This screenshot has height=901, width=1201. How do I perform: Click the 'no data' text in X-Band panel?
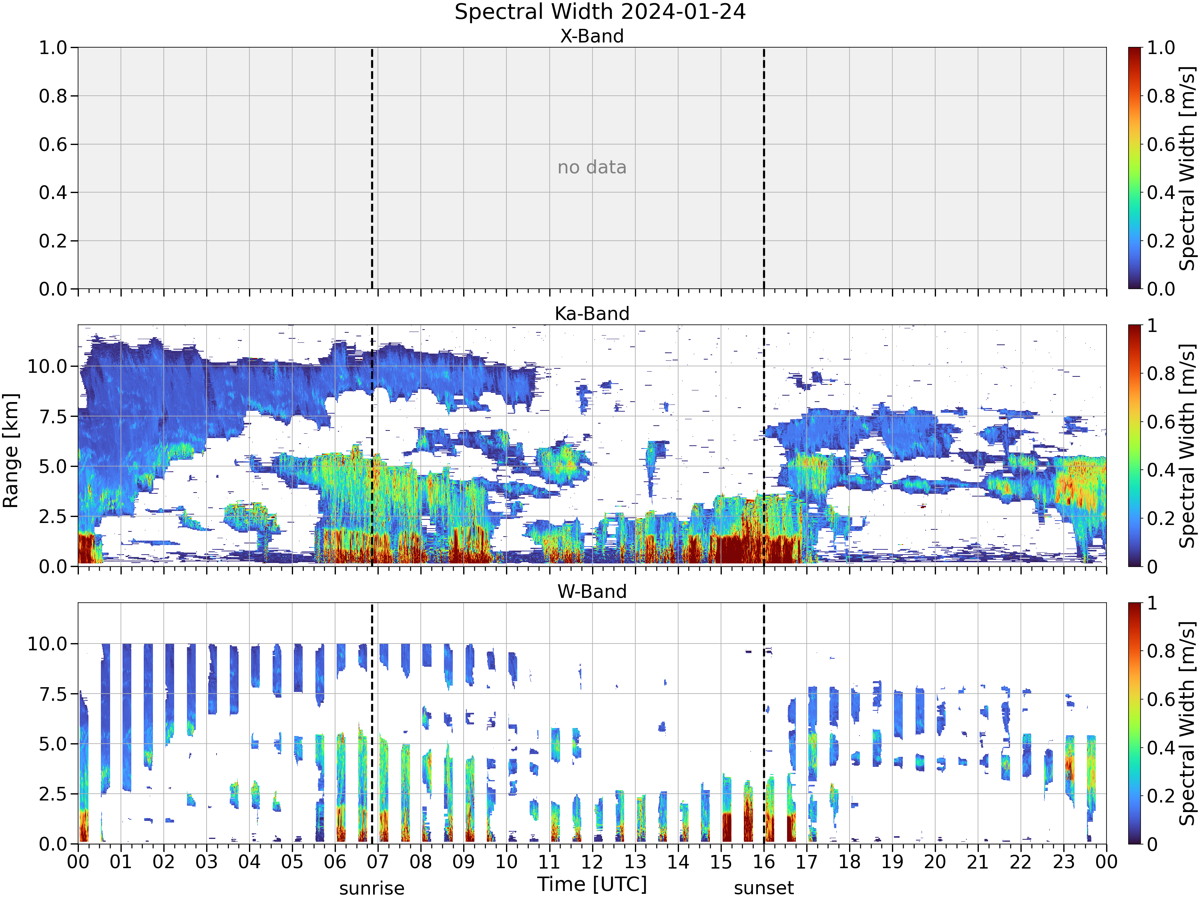[592, 167]
